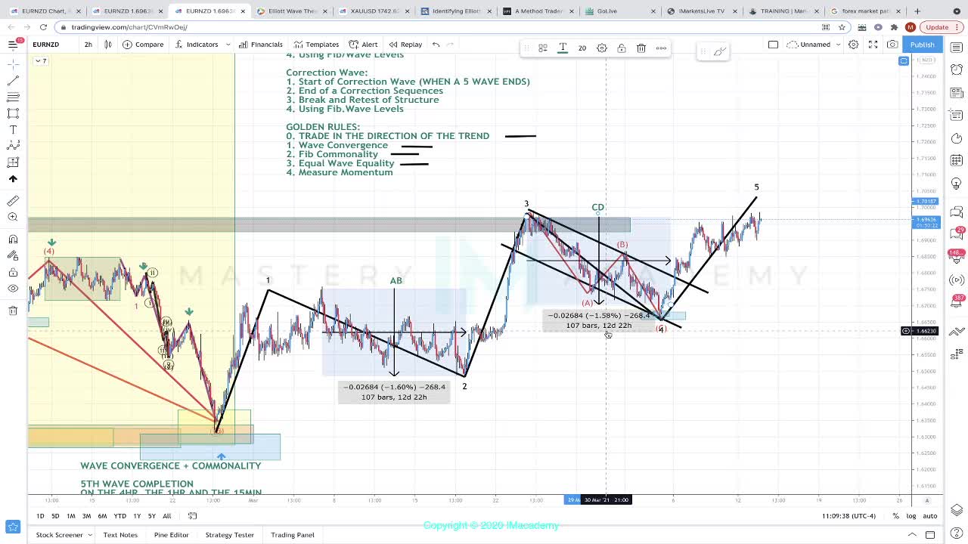Open the Compare symbol dialog
The width and height of the screenshot is (968, 544).
point(143,45)
